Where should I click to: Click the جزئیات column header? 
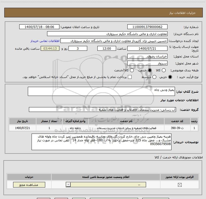pos(29,177)
